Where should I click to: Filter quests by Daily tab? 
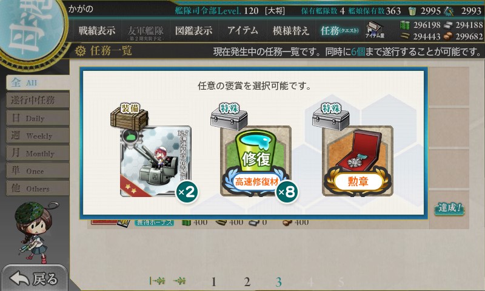click(38, 118)
